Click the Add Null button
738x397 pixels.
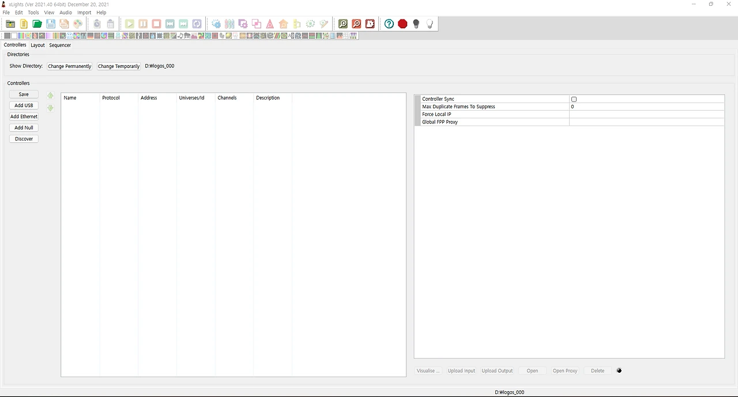pos(24,128)
